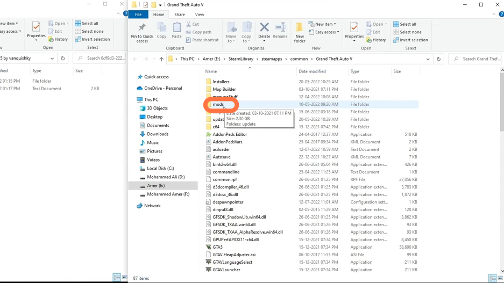Sort by the Type column header
Image resolution: width=504 pixels, height=283 pixels.
tap(355, 71)
